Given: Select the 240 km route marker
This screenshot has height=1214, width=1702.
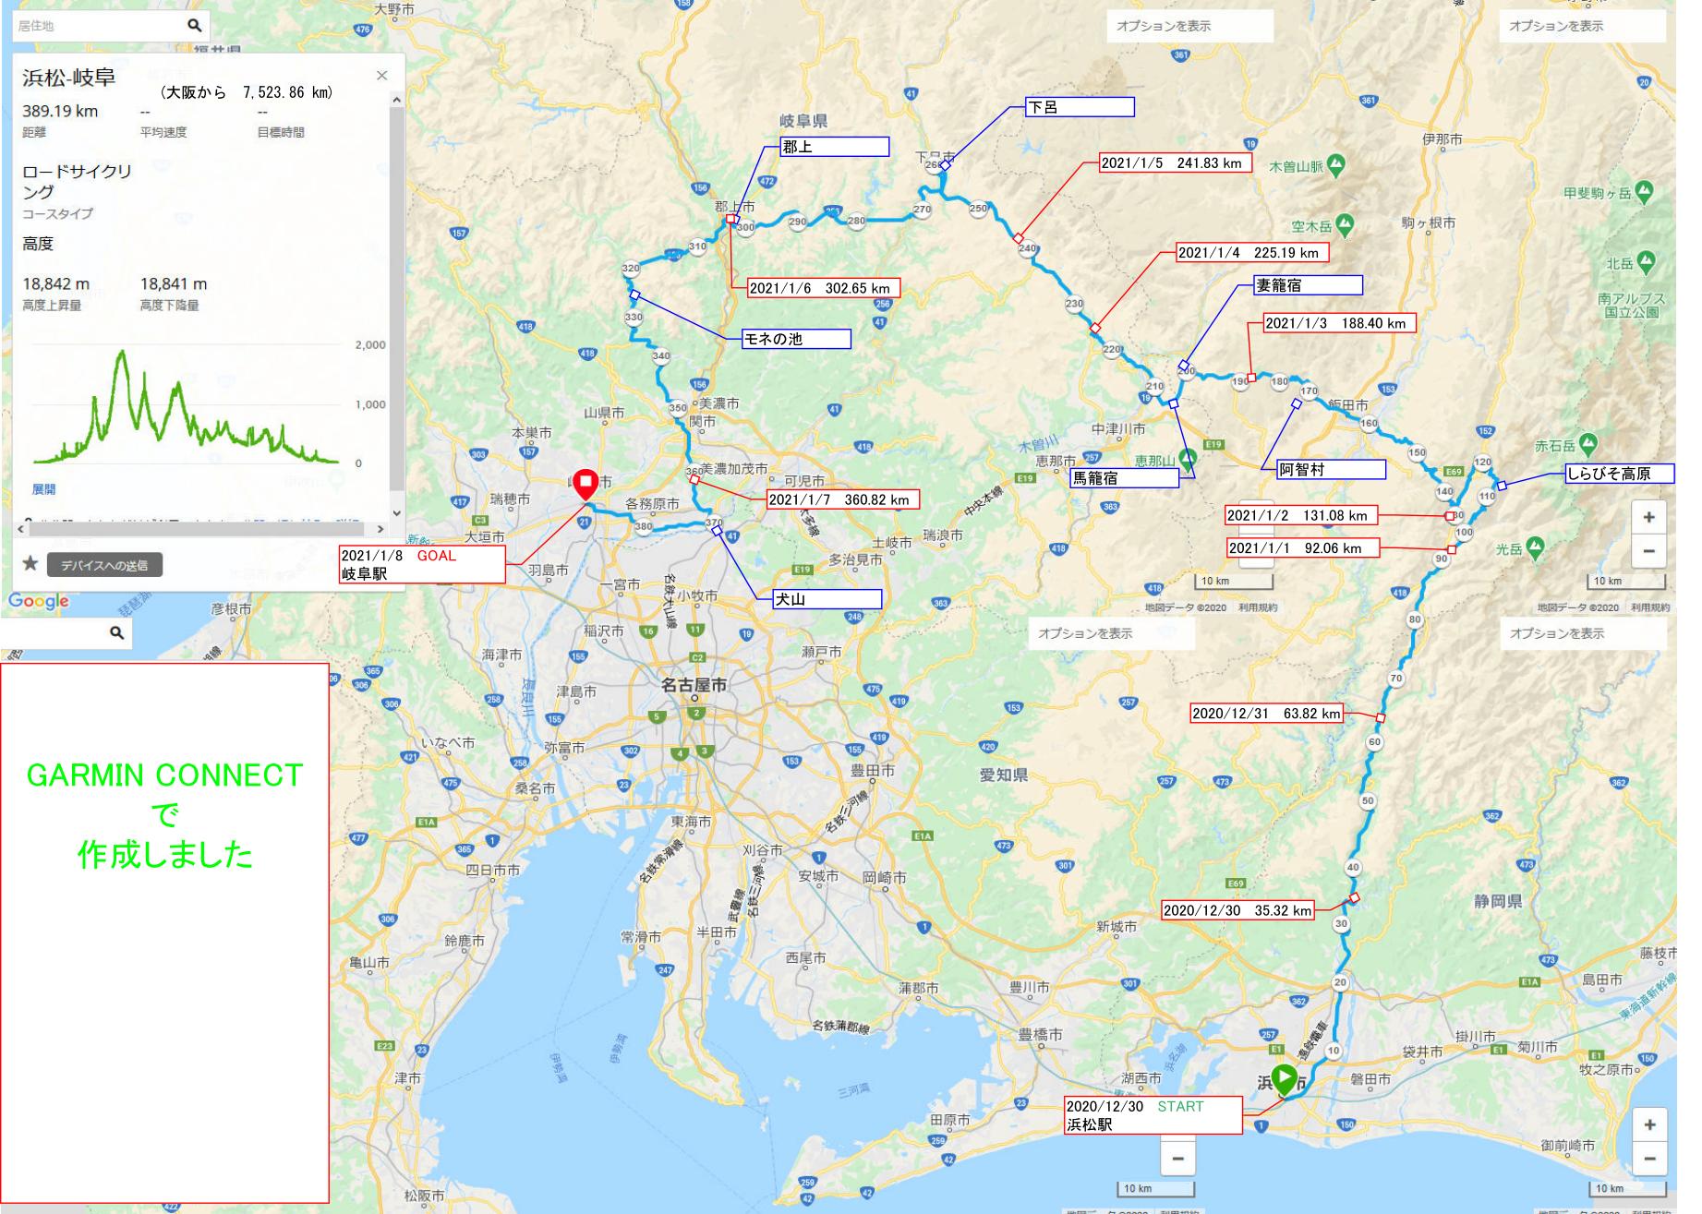Looking at the screenshot, I should pos(1027,248).
